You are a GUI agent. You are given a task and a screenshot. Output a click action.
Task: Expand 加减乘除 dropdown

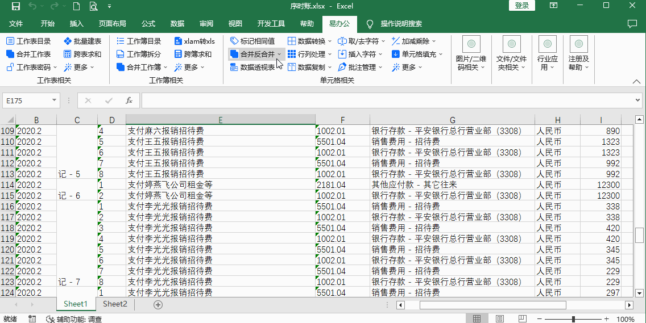(434, 41)
